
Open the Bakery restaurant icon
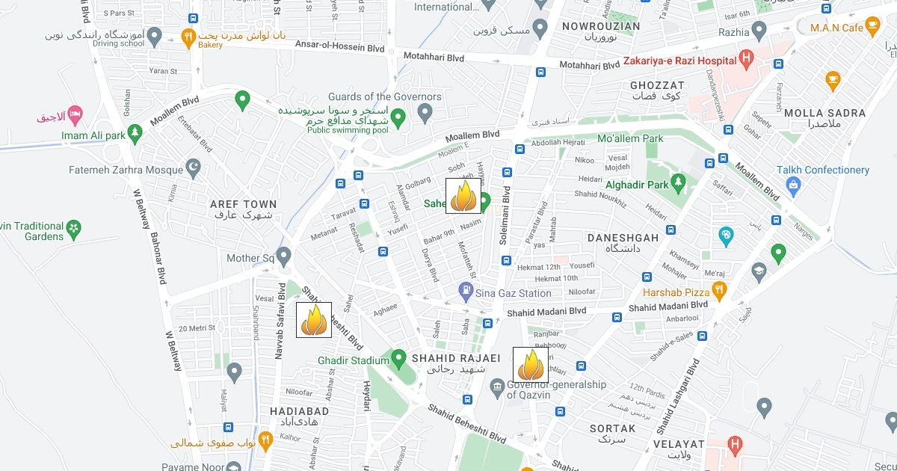[189, 36]
